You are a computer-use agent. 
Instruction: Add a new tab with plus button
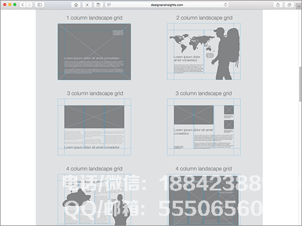point(299,6)
